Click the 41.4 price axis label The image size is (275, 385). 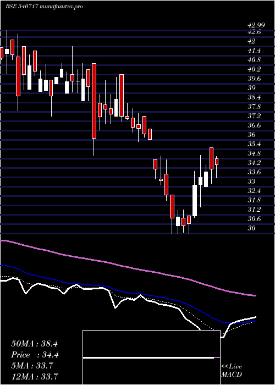254,51
